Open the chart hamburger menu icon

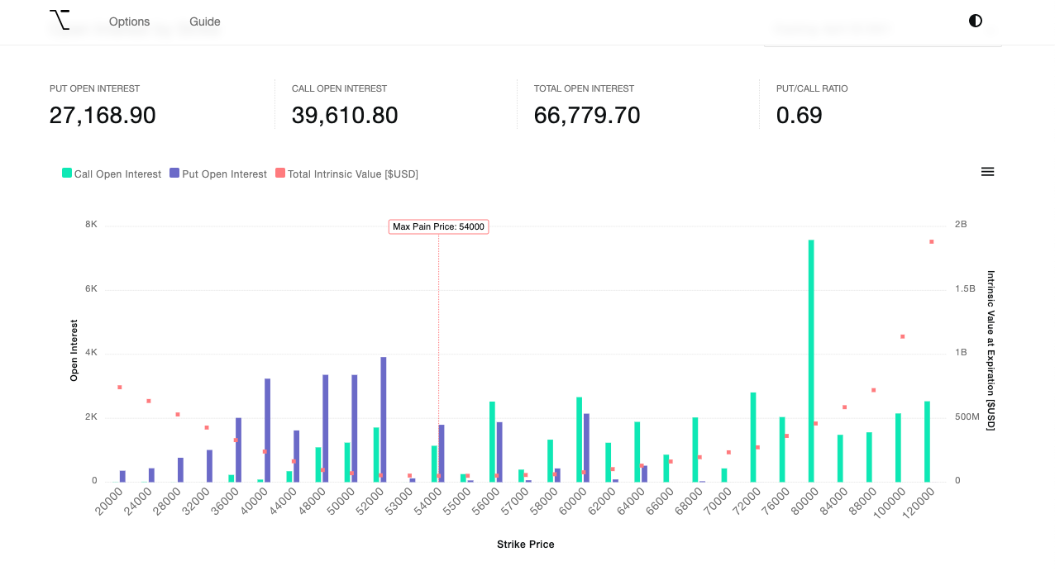pyautogui.click(x=987, y=171)
